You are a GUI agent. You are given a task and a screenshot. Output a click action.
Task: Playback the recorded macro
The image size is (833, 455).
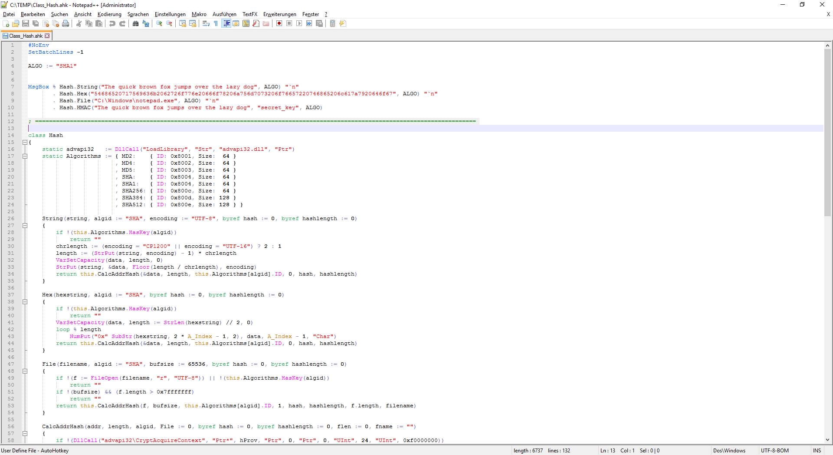pyautogui.click(x=299, y=23)
